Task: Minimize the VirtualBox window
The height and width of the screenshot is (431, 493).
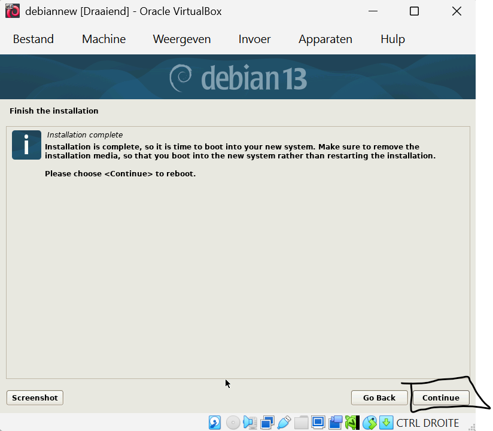Action: pyautogui.click(x=373, y=11)
